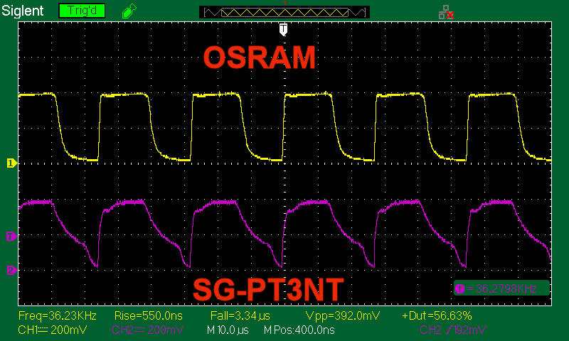This screenshot has width=569, height=341.
Task: Click the CH1 200mV scale readout
Action: tap(53, 330)
